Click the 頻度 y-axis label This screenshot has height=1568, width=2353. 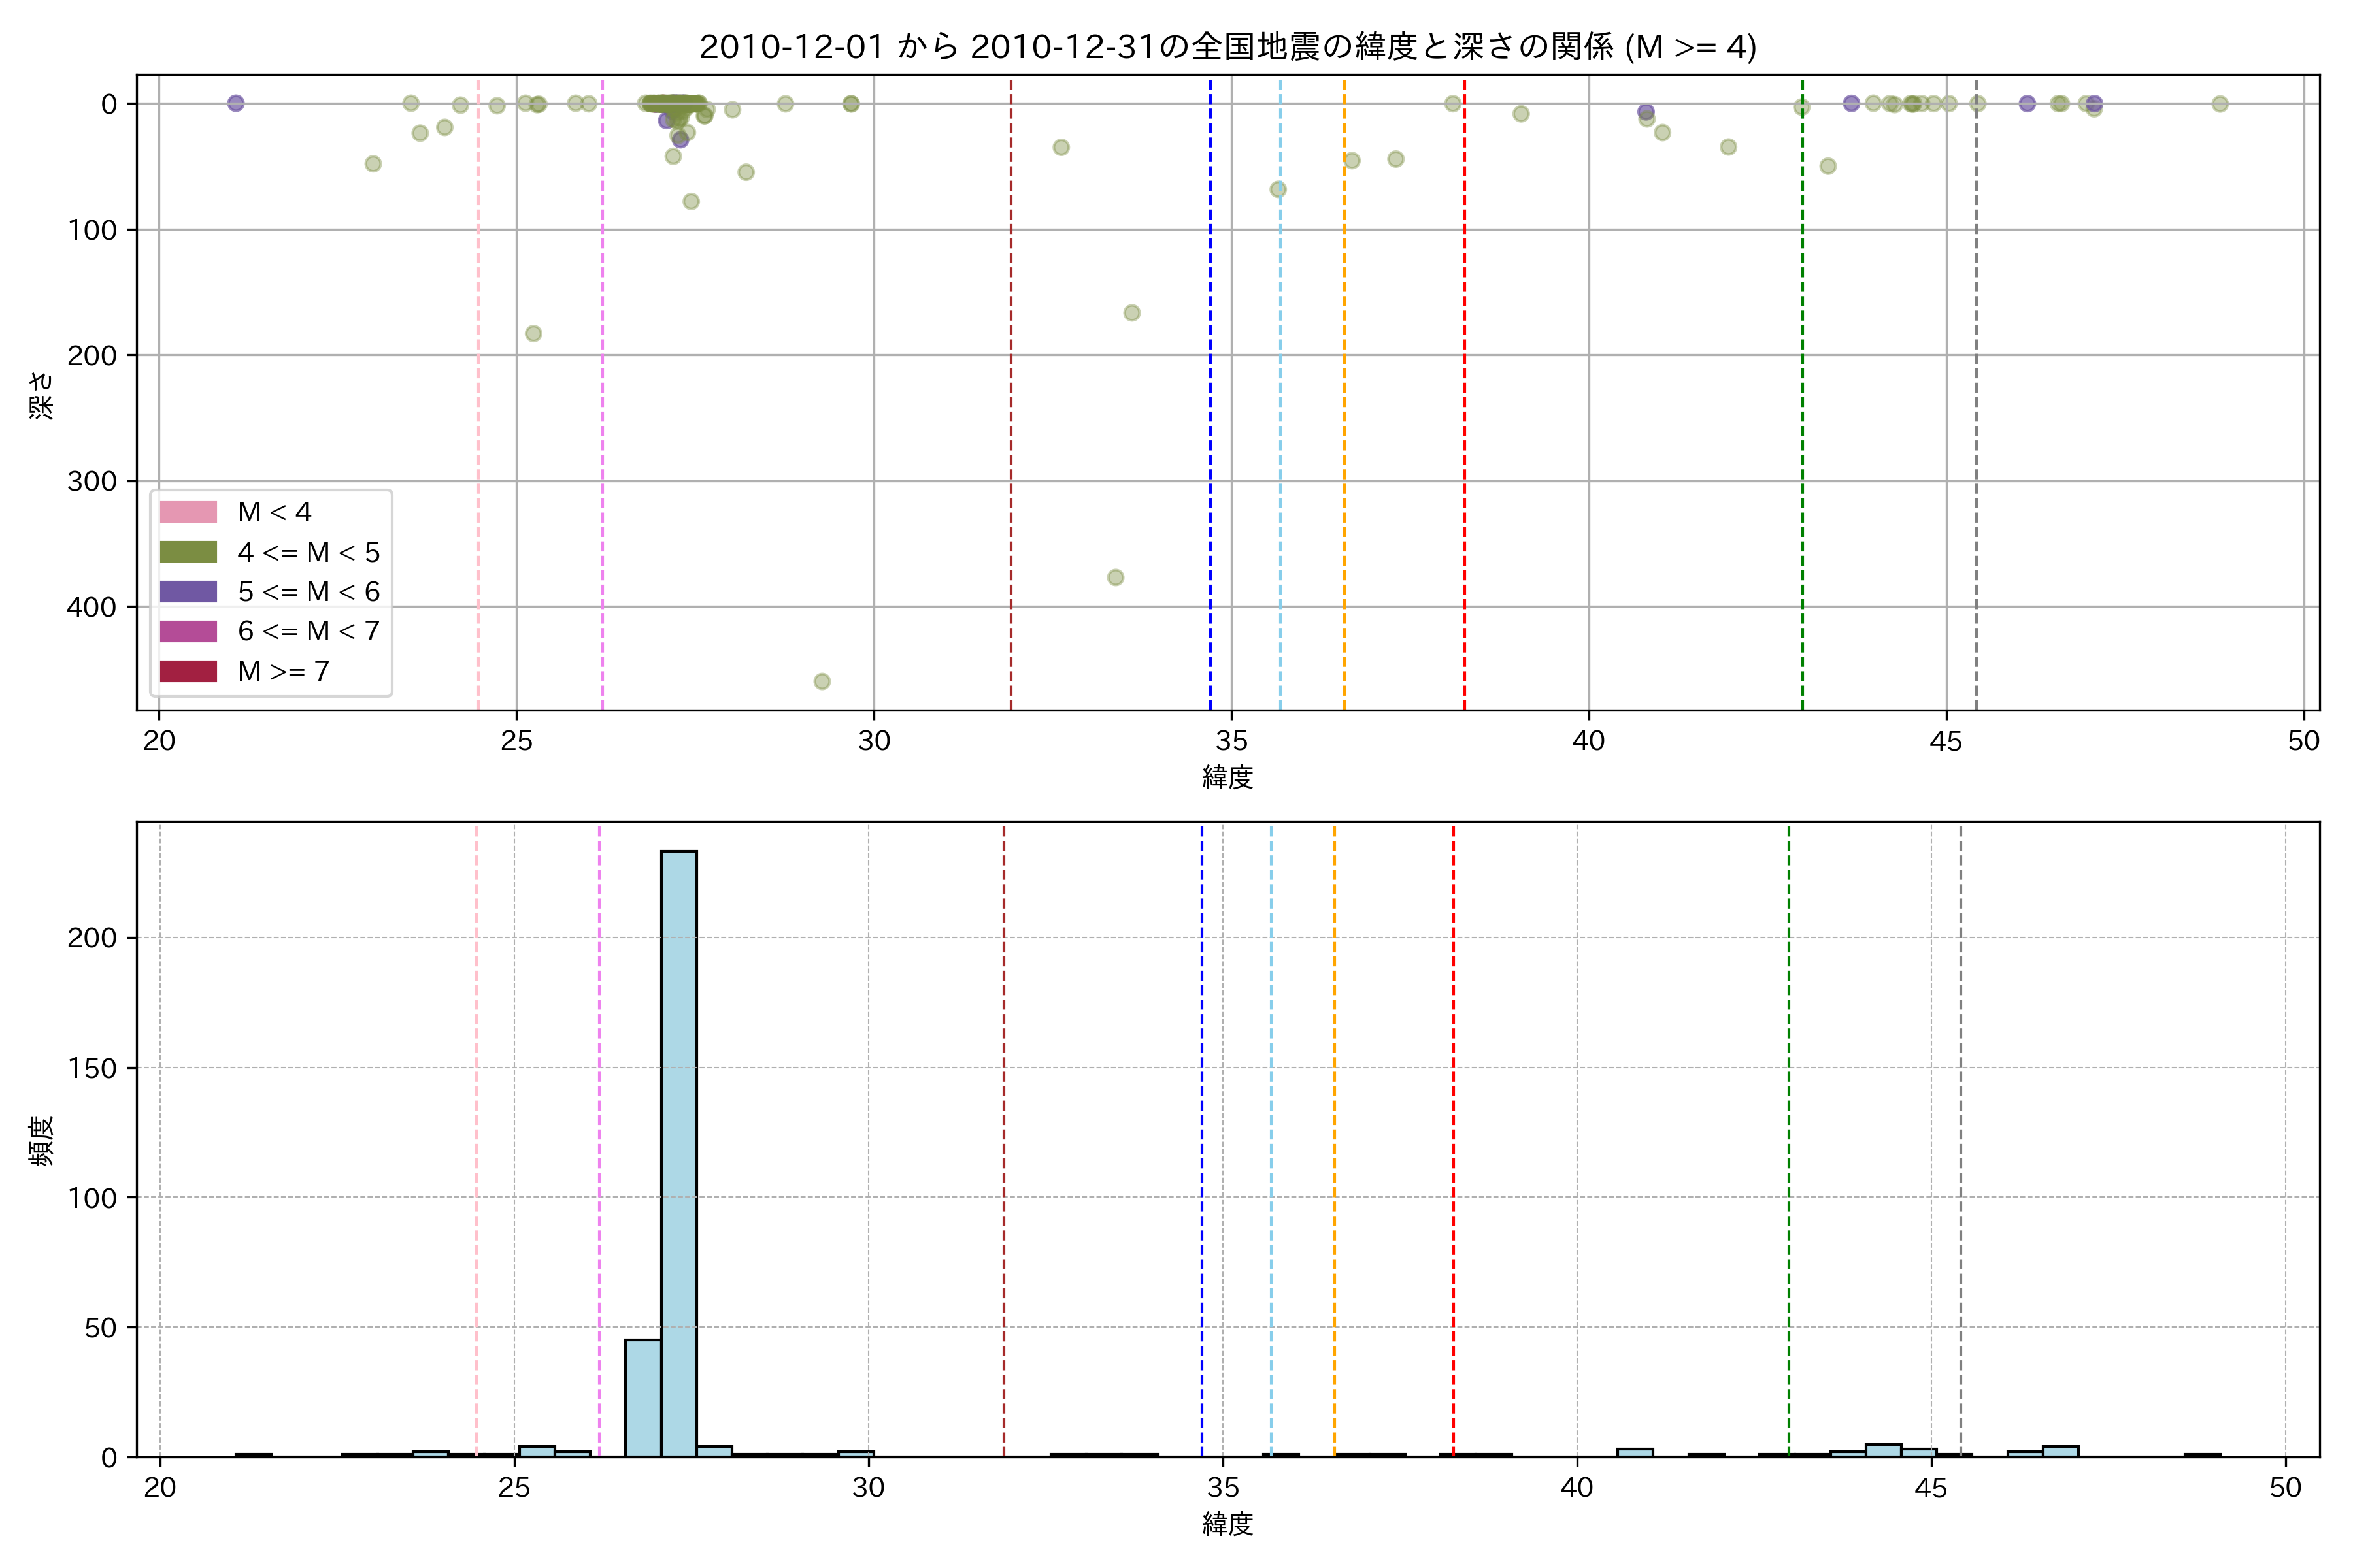41,1140
